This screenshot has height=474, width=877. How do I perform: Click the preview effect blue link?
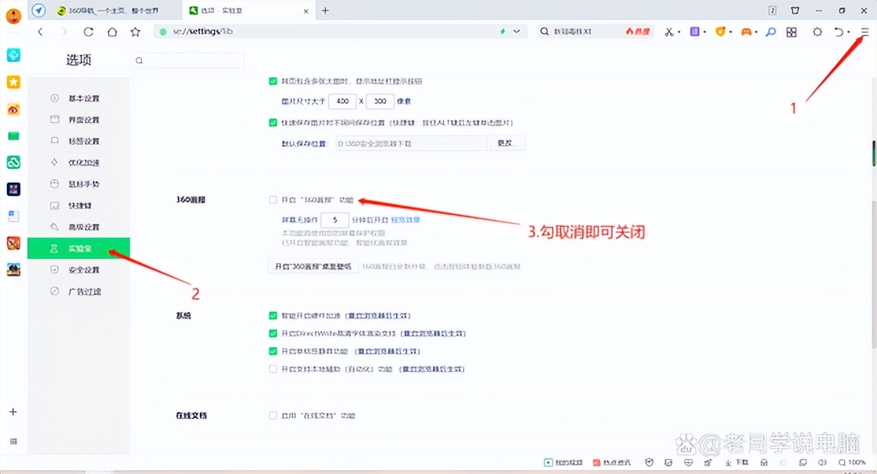click(x=405, y=220)
